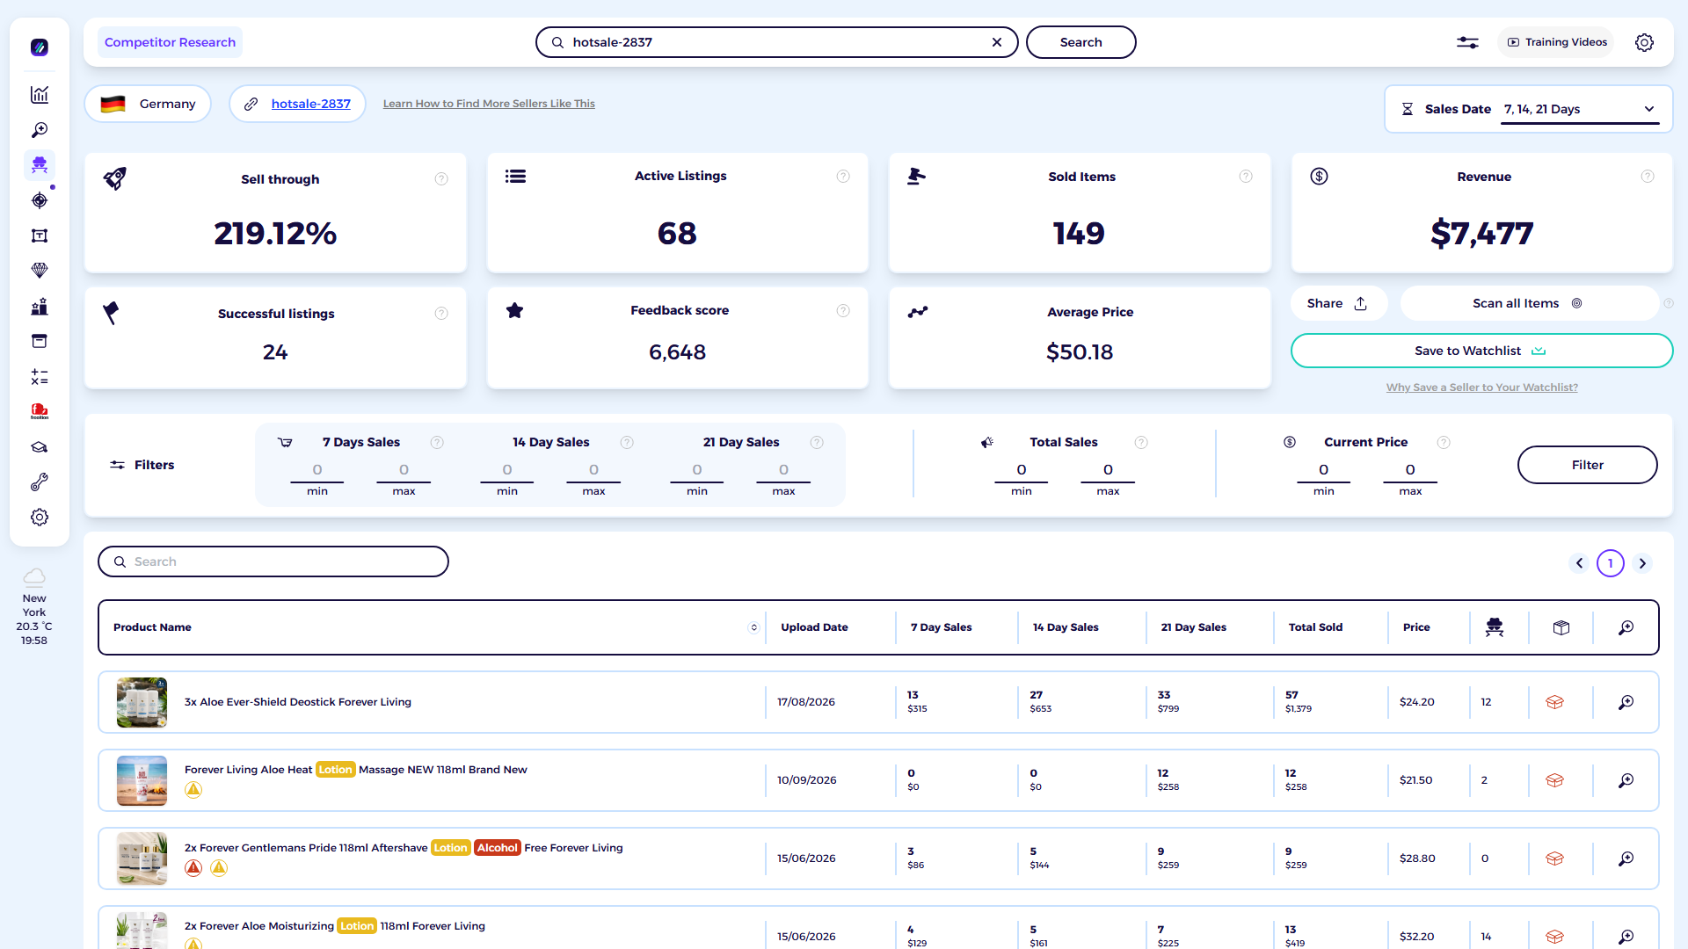1688x949 pixels.
Task: Go to the previous results page
Action: [x=1579, y=563]
